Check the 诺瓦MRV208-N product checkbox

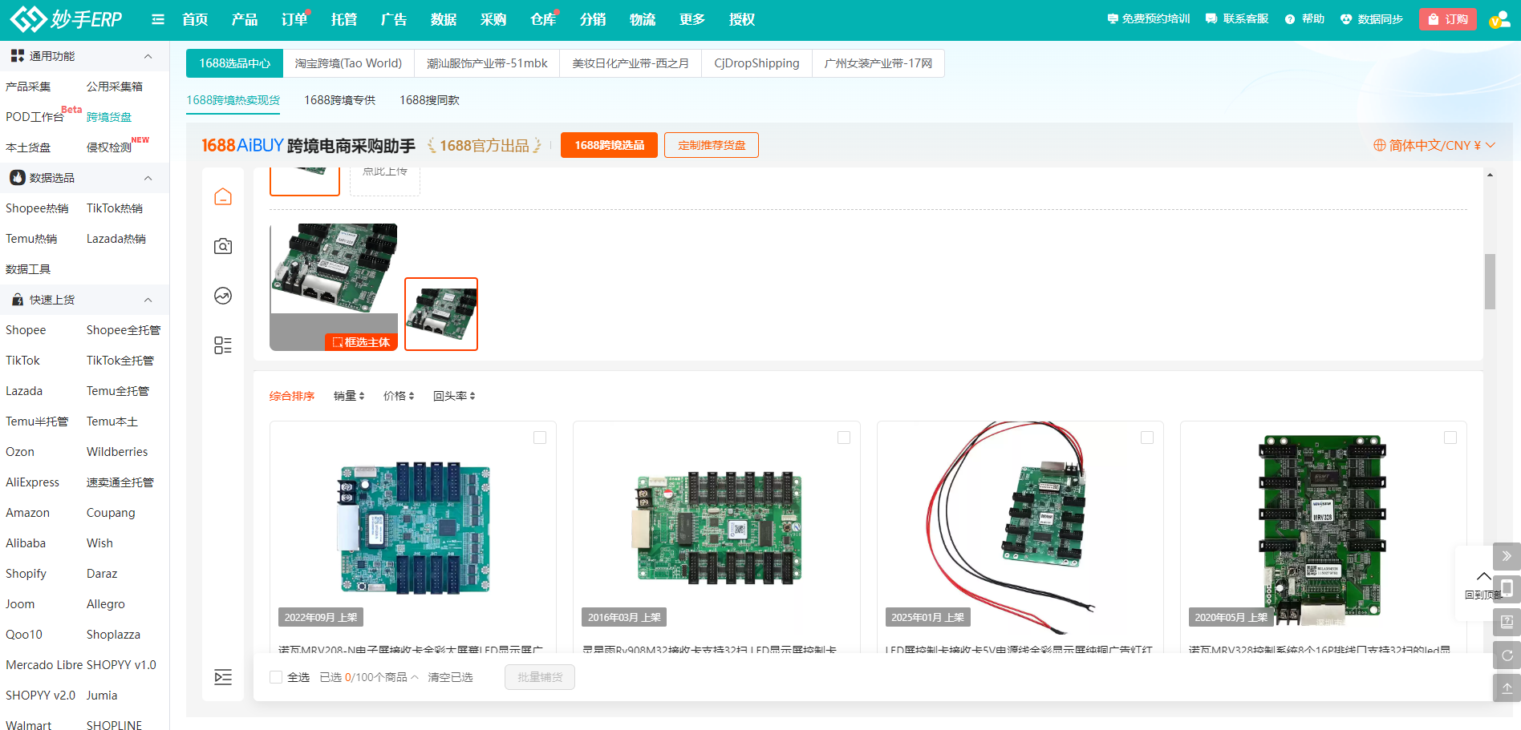point(540,438)
